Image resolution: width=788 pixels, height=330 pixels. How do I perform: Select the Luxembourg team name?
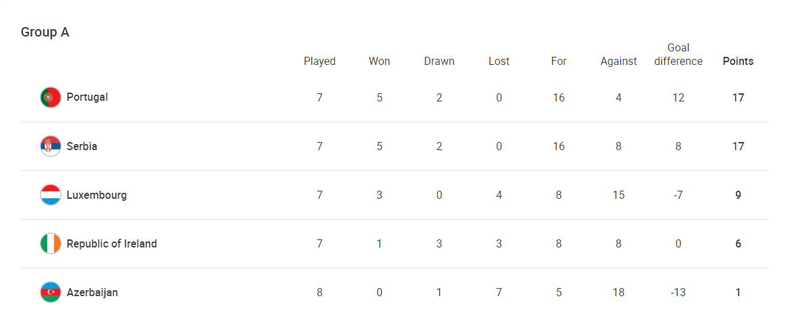click(x=97, y=195)
